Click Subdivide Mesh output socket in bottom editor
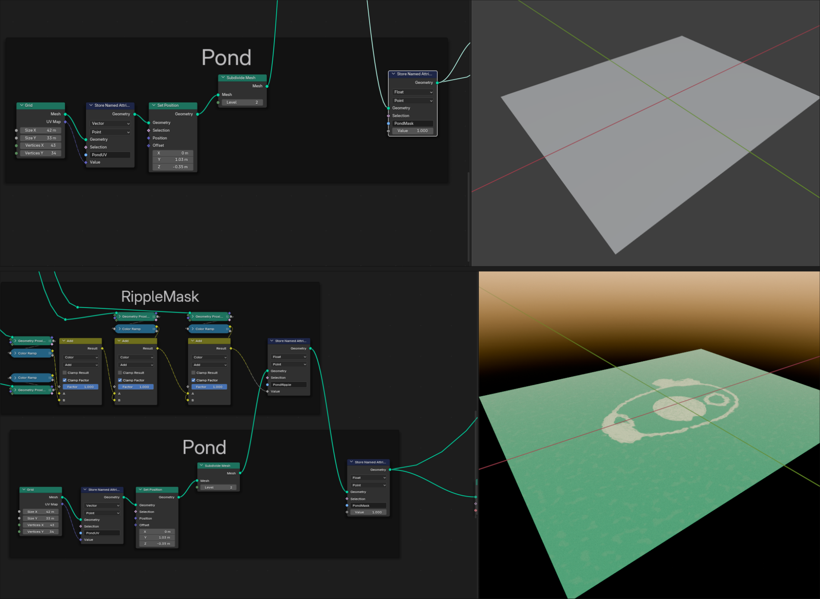Image resolution: width=820 pixels, height=599 pixels. point(240,473)
